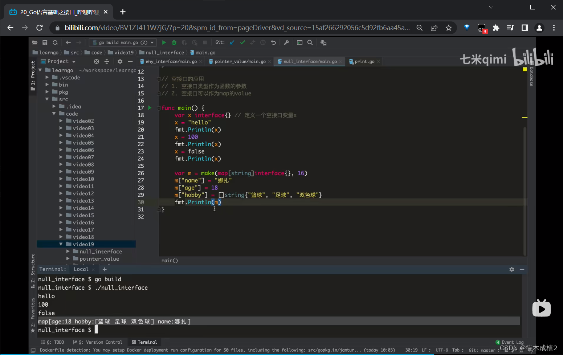Collapse the learngo root folder
This screenshot has height=355, width=563.
point(40,70)
